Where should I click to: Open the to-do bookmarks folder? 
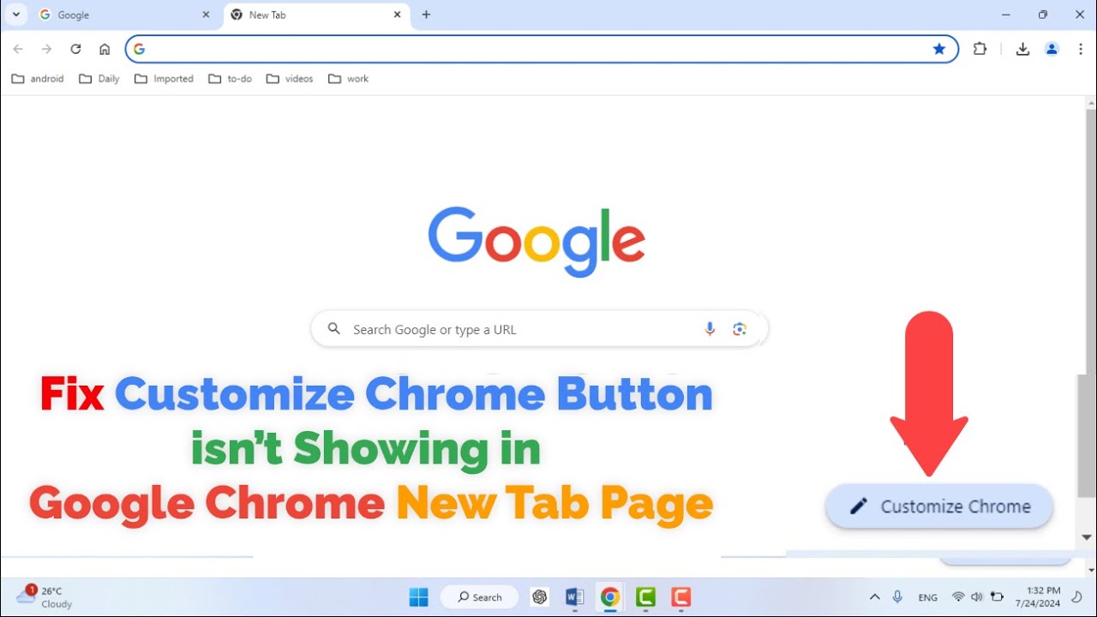coord(230,79)
